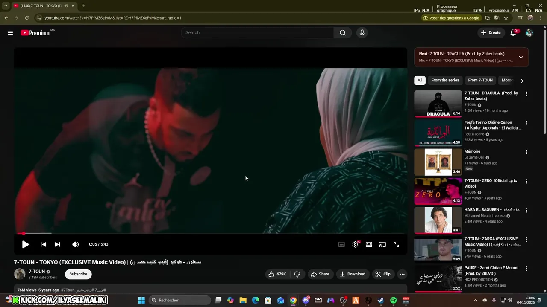
Task: Select the All filter chip
Action: [420, 80]
